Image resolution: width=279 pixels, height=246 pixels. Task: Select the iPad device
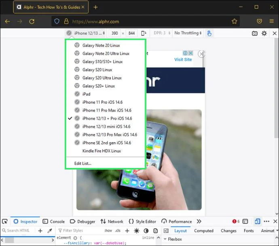click(x=105, y=94)
